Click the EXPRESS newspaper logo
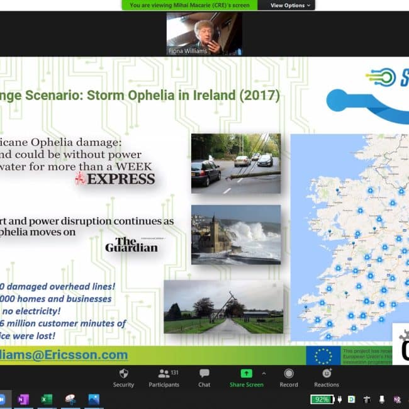The width and height of the screenshot is (409, 409). pyautogui.click(x=115, y=179)
